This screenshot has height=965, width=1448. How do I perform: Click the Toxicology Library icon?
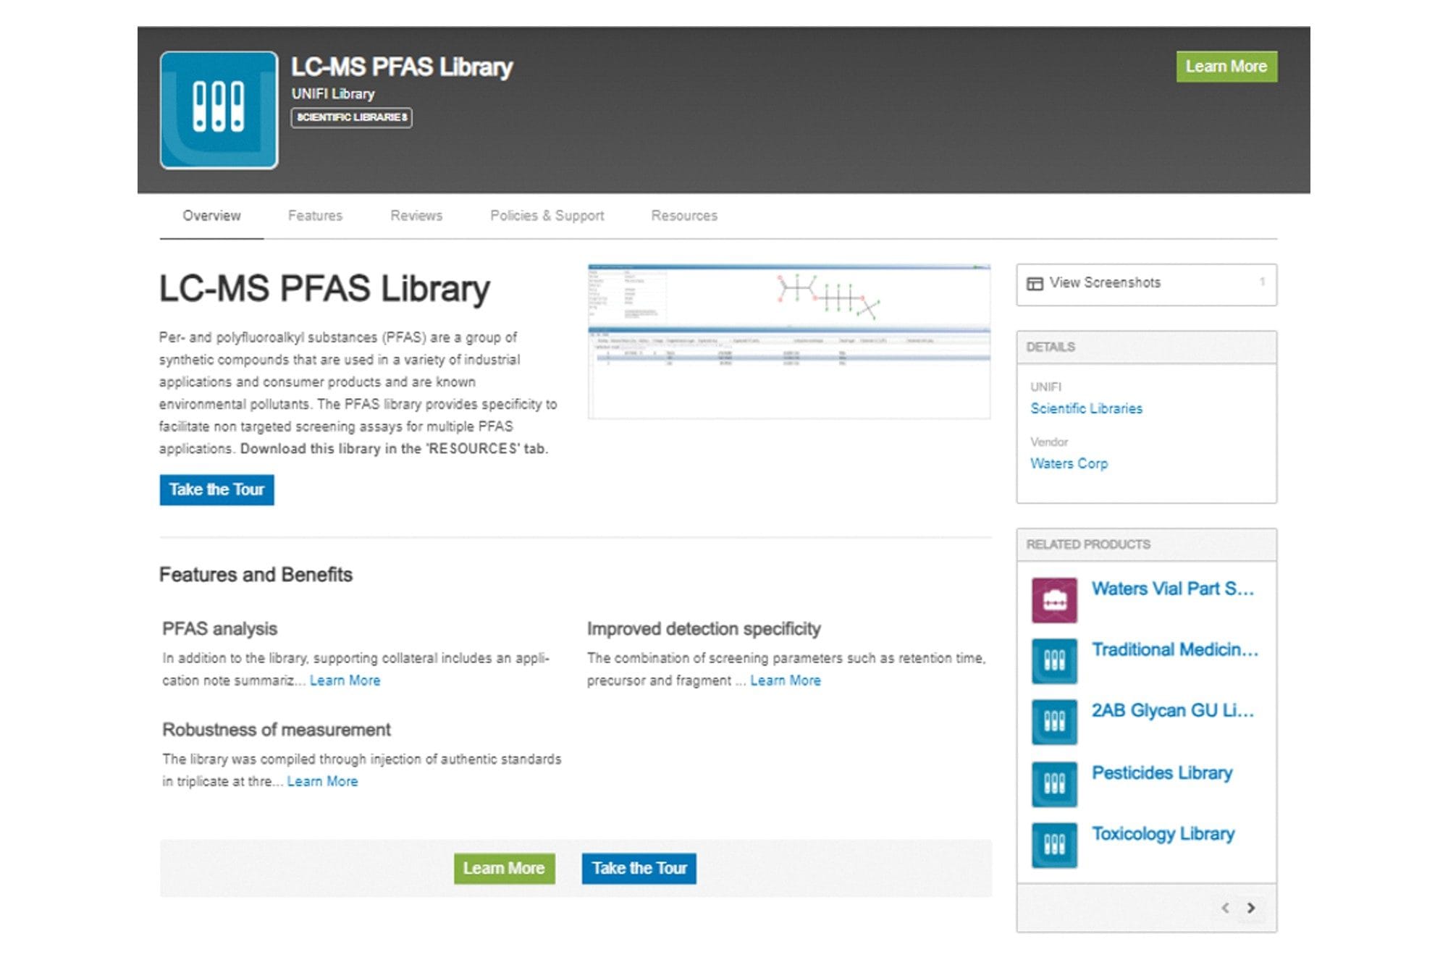point(1054,845)
